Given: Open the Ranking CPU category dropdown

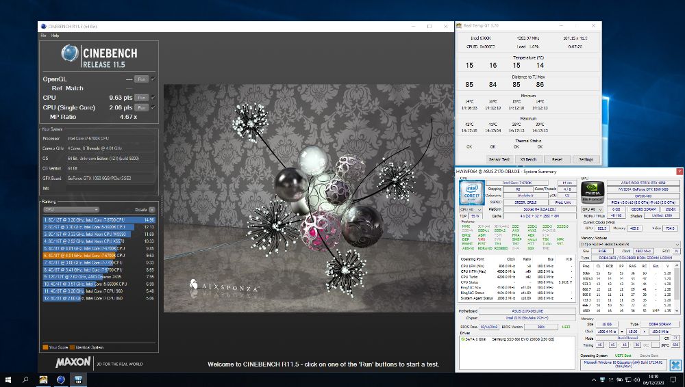Looking at the screenshot, I should 71,209.
